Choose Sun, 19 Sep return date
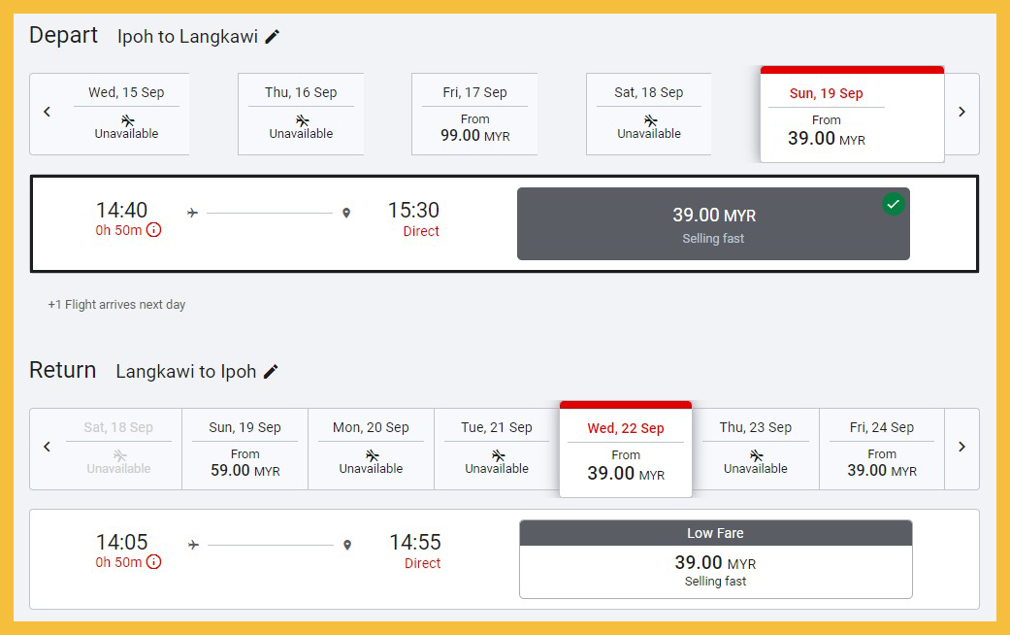The width and height of the screenshot is (1010, 635). [244, 449]
